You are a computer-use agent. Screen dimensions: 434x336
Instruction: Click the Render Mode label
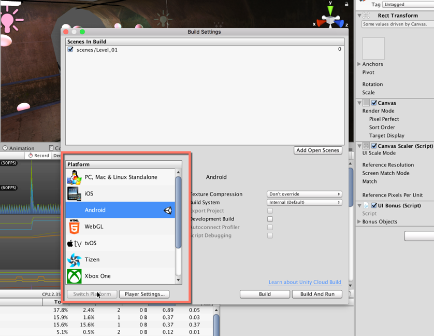tap(379, 111)
